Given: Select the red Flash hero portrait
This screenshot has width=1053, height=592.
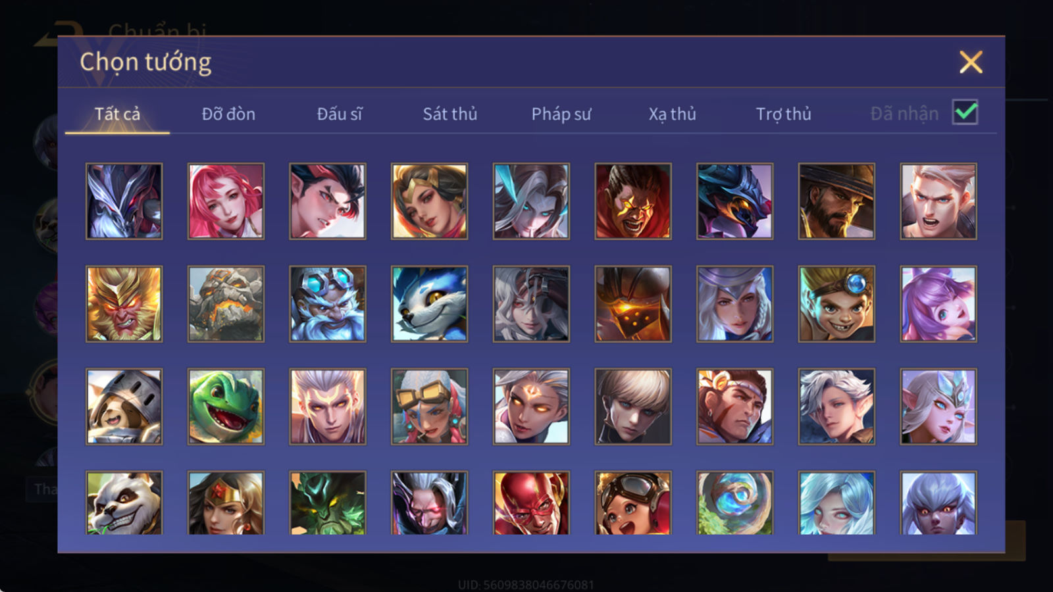Looking at the screenshot, I should tap(531, 503).
